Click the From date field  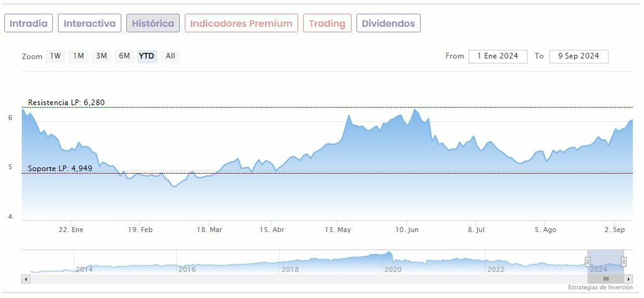498,56
